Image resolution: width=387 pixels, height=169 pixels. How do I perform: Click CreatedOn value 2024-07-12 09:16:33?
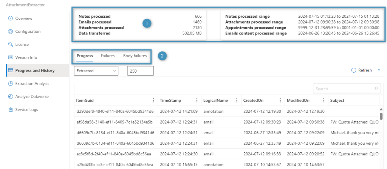[x=262, y=153]
